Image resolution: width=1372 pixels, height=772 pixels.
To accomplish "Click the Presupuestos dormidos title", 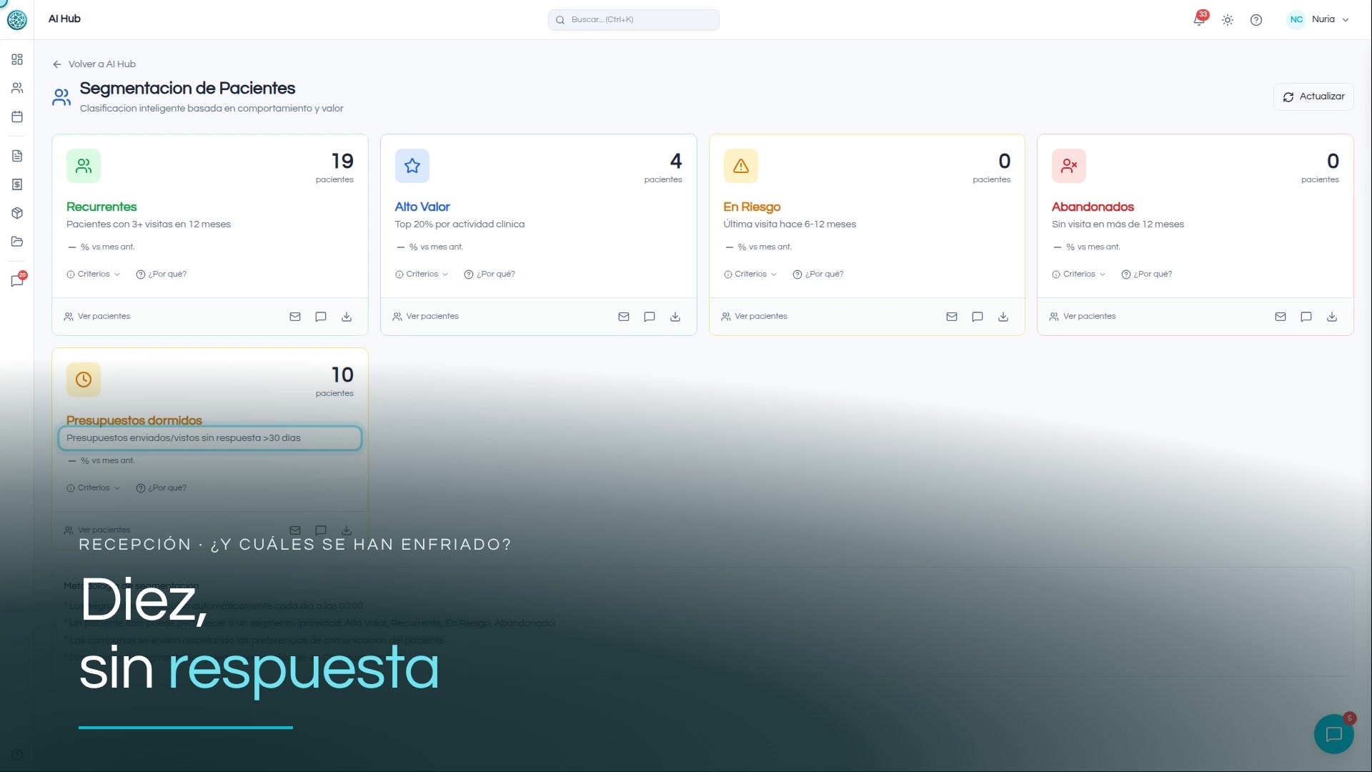I will click(134, 420).
